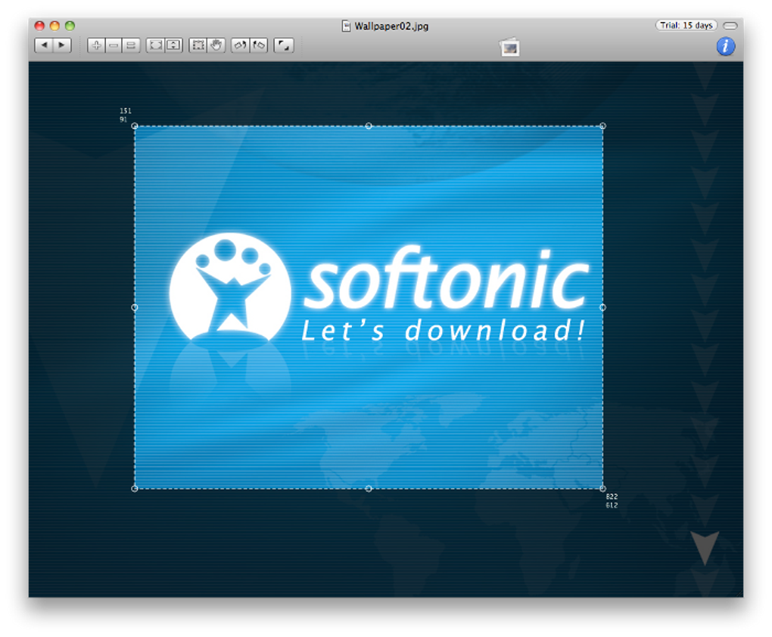
Task: Select the rectangular selection tool
Action: (198, 45)
